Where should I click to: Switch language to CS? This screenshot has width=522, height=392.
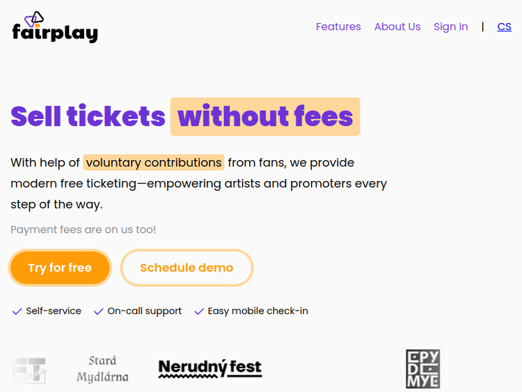point(504,27)
